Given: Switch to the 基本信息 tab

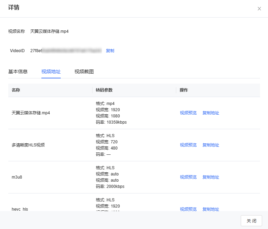Looking at the screenshot, I should (18, 72).
